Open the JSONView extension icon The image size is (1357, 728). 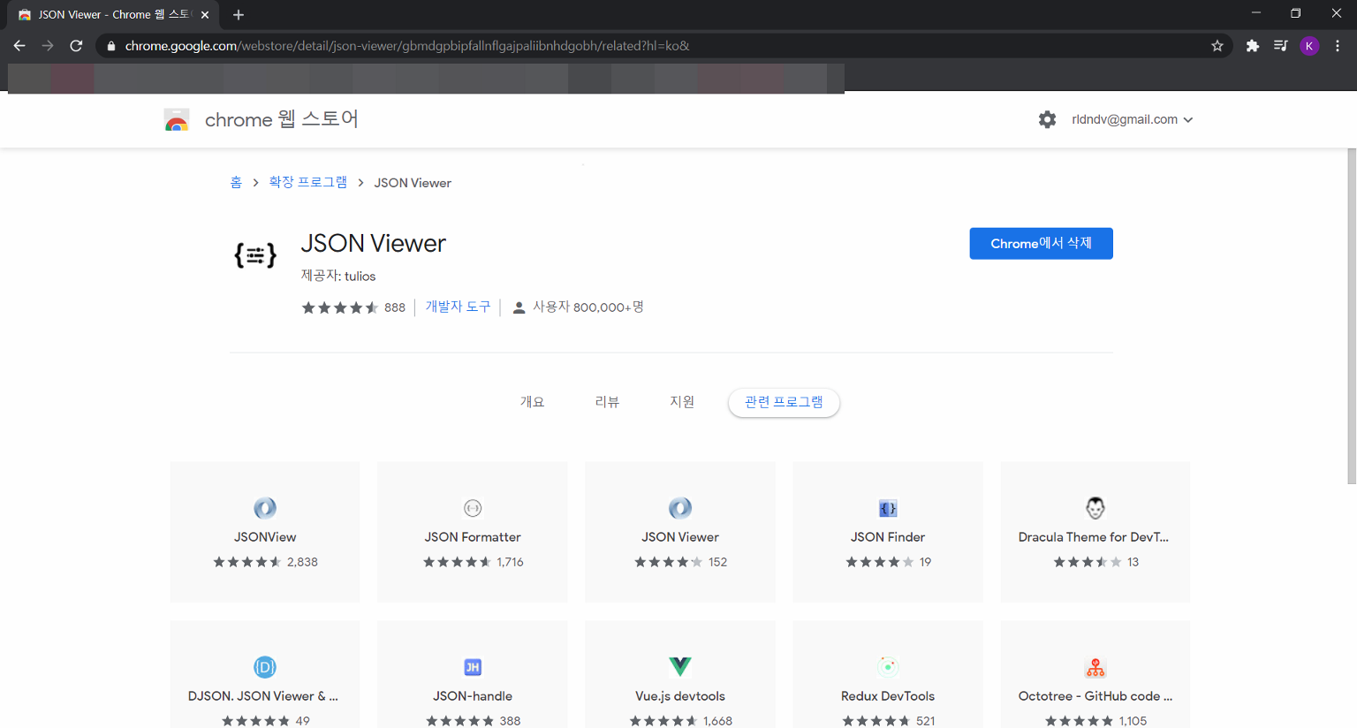coord(265,508)
